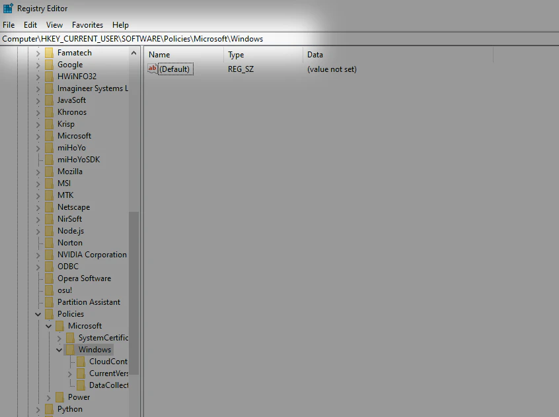
Task: Click the (Default) string value icon
Action: click(152, 69)
